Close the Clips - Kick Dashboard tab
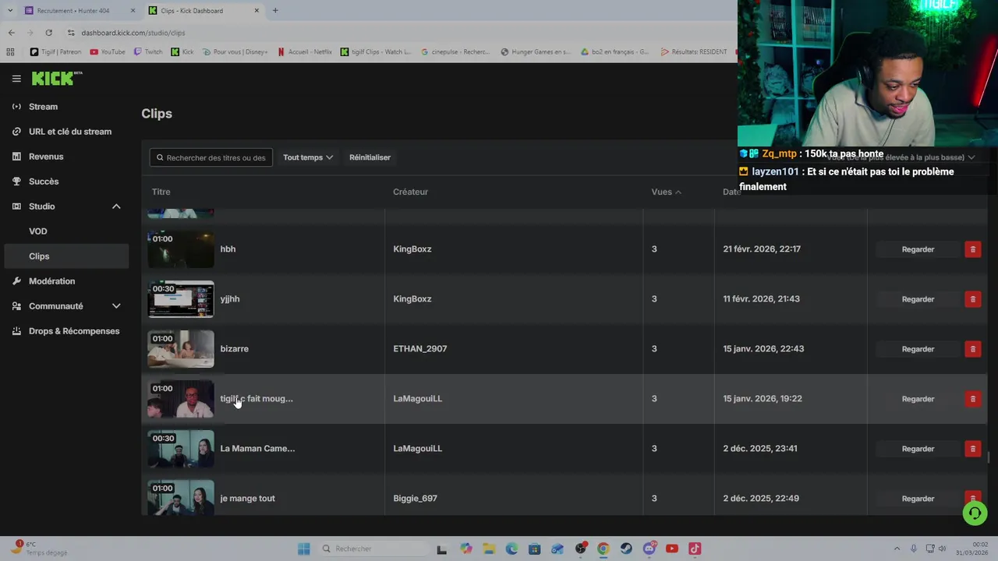Image resolution: width=998 pixels, height=561 pixels. tap(257, 10)
